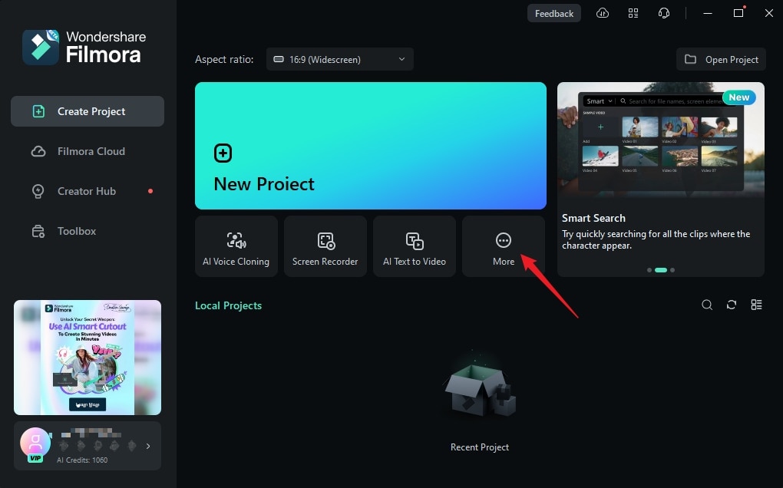This screenshot has width=783, height=488.
Task: Select the third carousel dot
Action: coord(672,270)
